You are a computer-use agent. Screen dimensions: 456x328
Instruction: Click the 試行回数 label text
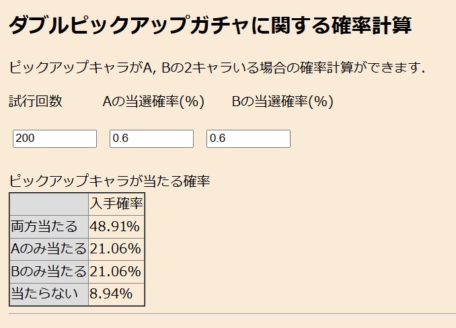point(36,101)
